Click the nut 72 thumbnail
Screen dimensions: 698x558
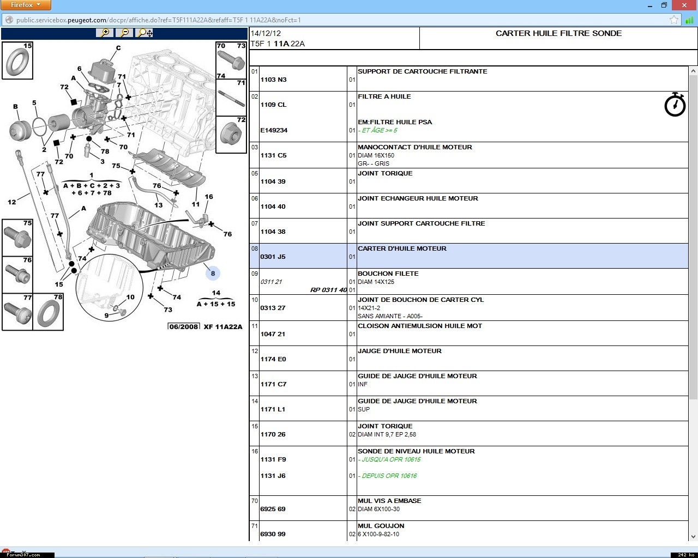tap(231, 134)
